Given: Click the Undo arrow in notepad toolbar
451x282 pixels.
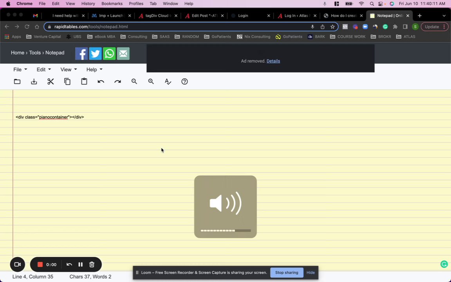Looking at the screenshot, I should point(101,81).
